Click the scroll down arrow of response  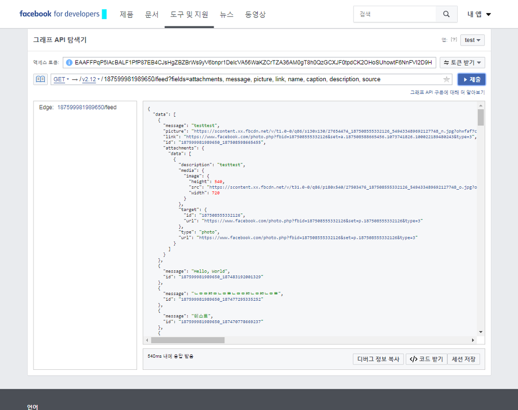tap(481, 332)
